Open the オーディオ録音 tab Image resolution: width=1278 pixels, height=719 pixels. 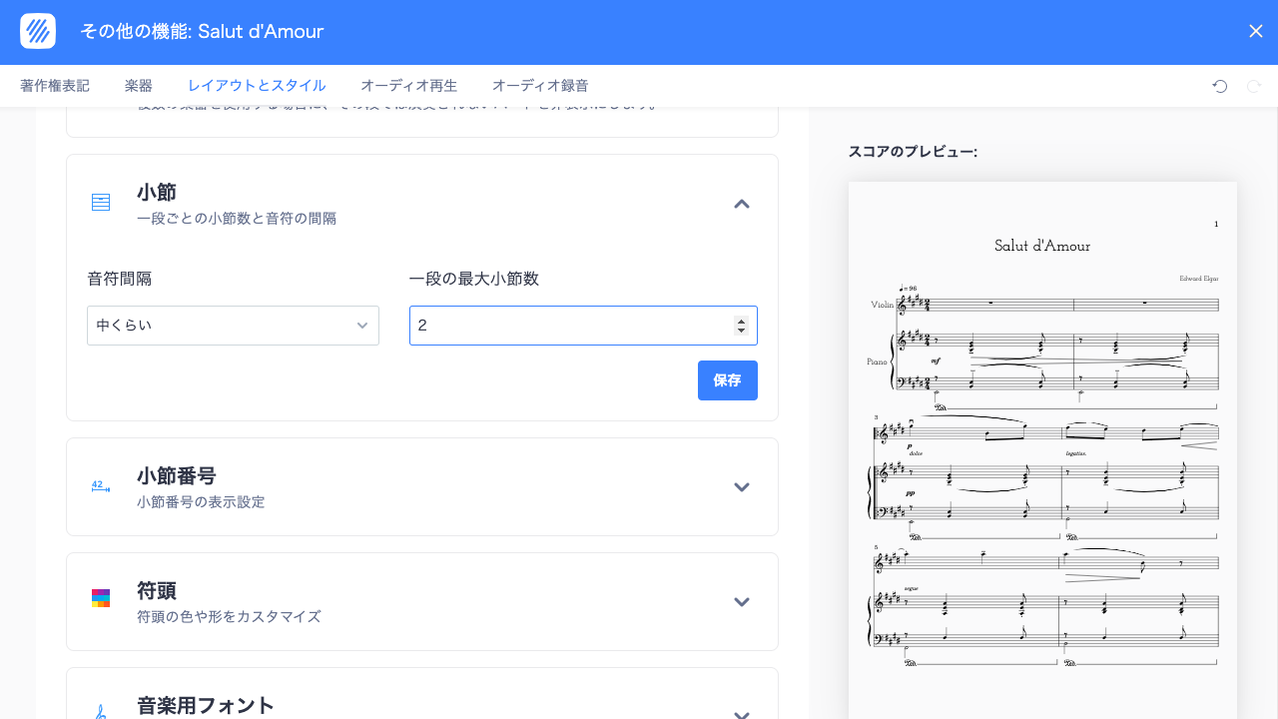539,86
